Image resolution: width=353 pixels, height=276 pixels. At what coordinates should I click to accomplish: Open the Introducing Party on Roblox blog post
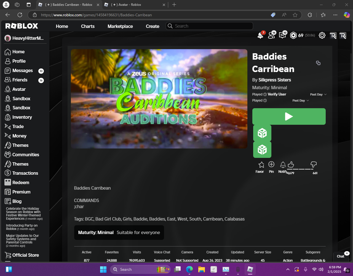(x=22, y=227)
